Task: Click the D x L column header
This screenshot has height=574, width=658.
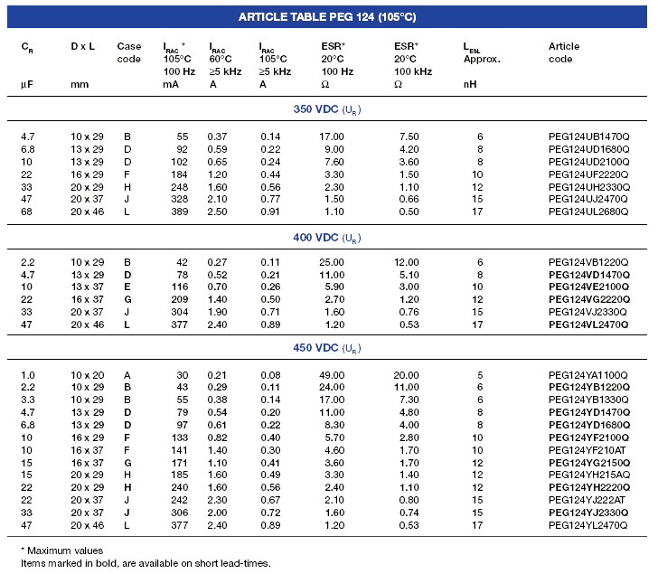Action: (85, 46)
